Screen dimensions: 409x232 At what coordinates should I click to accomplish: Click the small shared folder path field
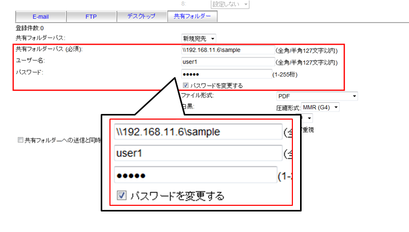click(x=228, y=50)
